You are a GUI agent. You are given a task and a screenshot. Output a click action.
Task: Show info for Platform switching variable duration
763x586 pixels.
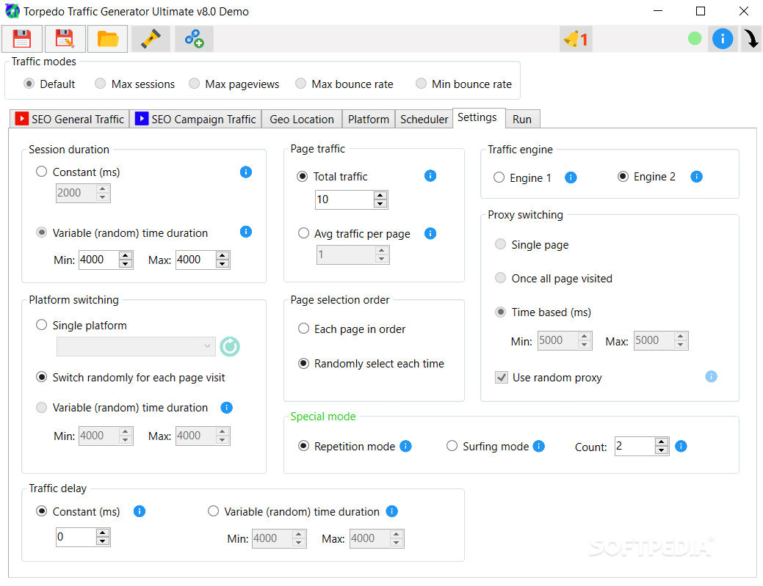pos(226,408)
